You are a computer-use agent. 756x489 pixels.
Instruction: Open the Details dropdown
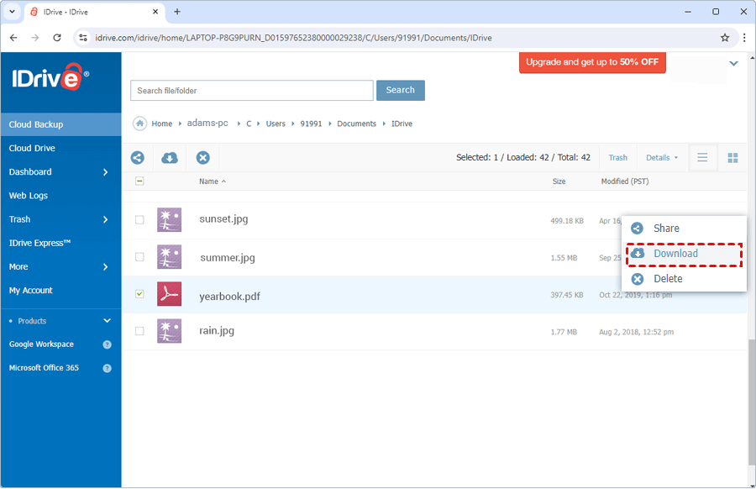click(661, 157)
